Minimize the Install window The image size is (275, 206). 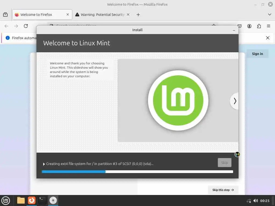pyautogui.click(x=234, y=30)
